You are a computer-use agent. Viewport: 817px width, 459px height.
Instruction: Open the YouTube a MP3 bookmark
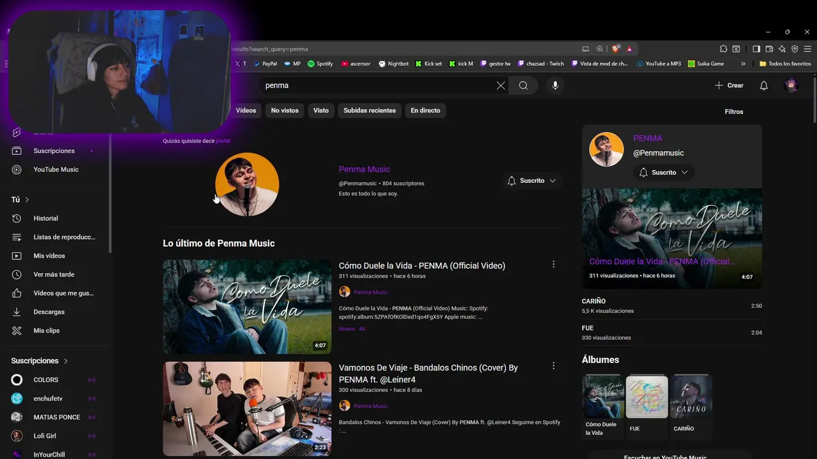tap(659, 64)
